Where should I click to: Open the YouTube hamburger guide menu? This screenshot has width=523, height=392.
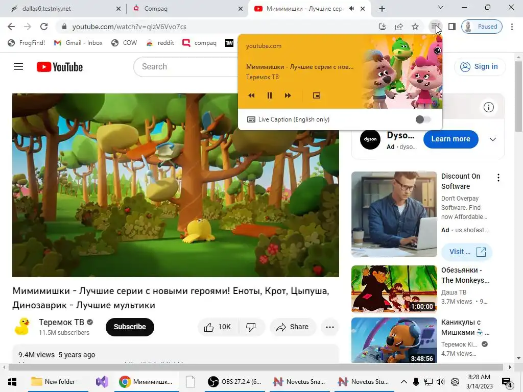tap(18, 67)
